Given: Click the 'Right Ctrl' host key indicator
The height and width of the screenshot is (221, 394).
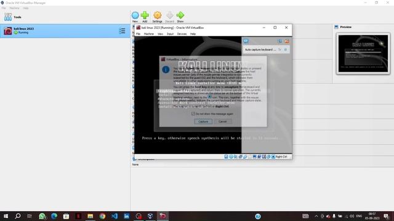Looking at the screenshot, I should [281, 157].
